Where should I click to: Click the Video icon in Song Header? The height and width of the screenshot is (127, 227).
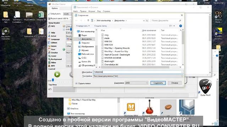pyautogui.click(x=49, y=62)
